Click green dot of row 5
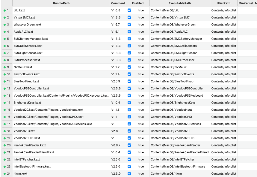The image size is (257, 177). coord(5,39)
